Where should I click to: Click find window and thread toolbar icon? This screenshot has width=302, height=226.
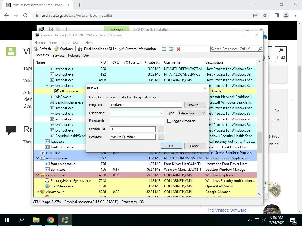(171, 49)
